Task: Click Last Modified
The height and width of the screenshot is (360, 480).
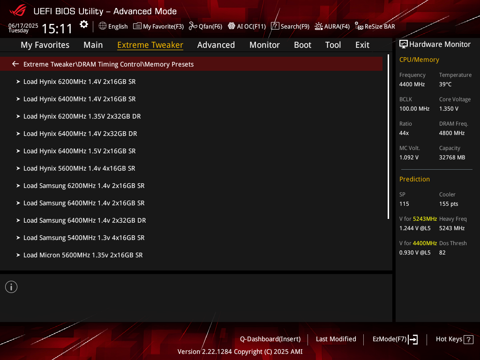Action: coord(336,339)
